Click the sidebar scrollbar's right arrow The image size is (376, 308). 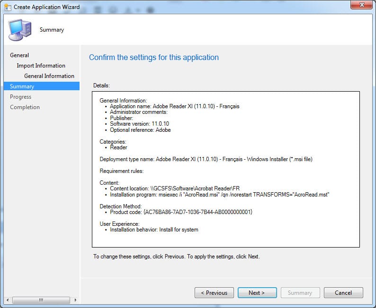point(76,300)
